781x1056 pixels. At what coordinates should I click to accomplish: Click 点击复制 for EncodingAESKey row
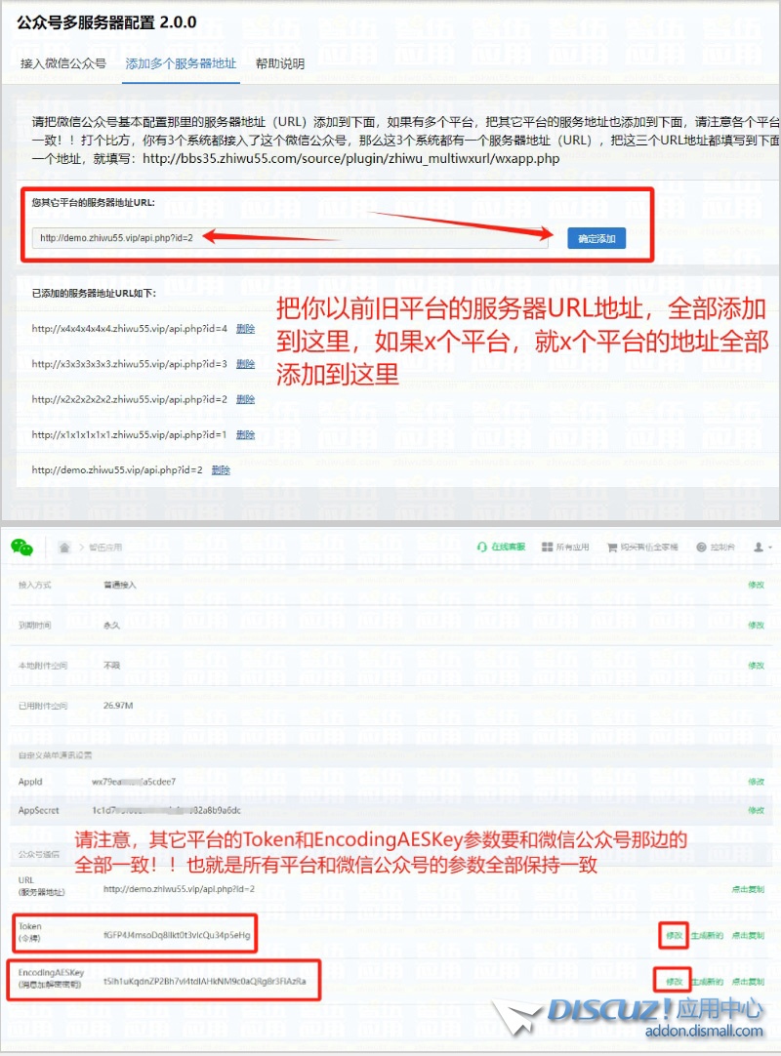(x=748, y=981)
